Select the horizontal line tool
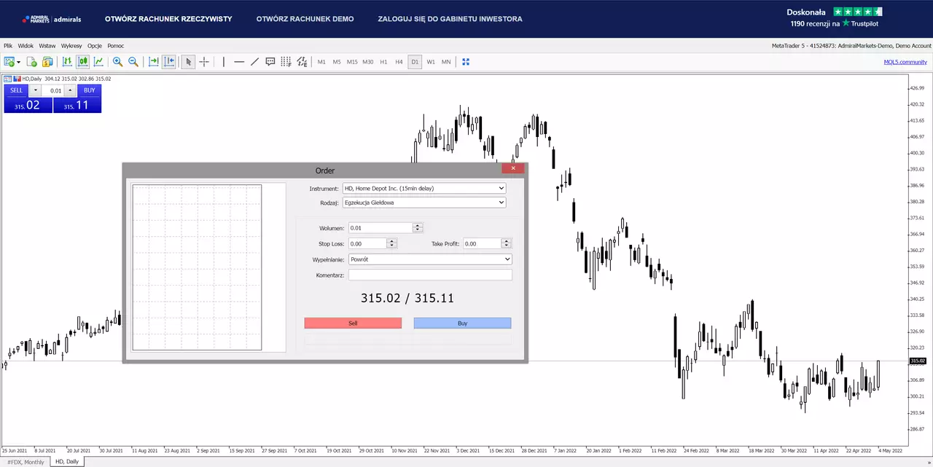Screen dimensions: 933x467 [239, 62]
